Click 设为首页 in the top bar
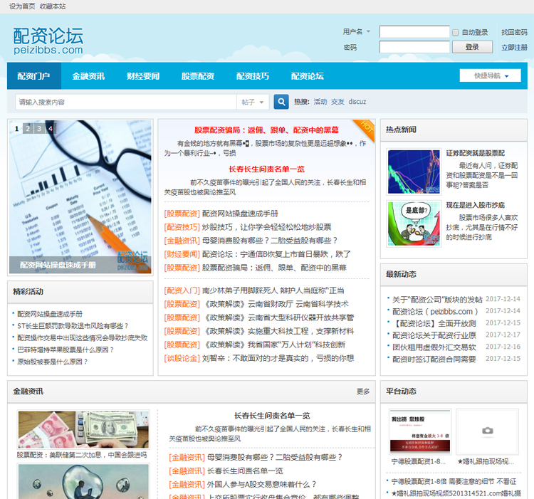Image resolution: width=534 pixels, height=499 pixels. [x=22, y=6]
